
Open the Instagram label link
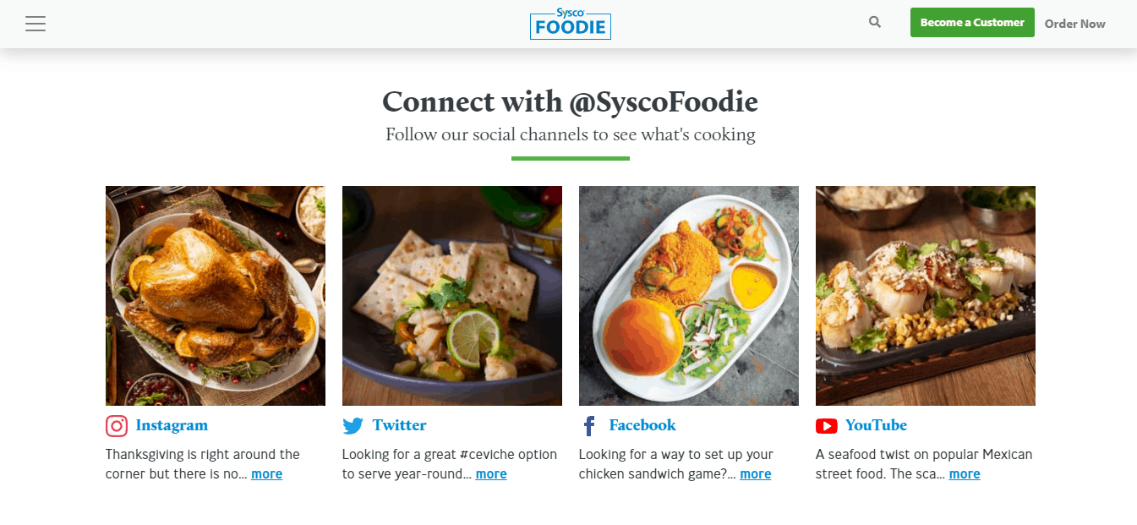171,425
